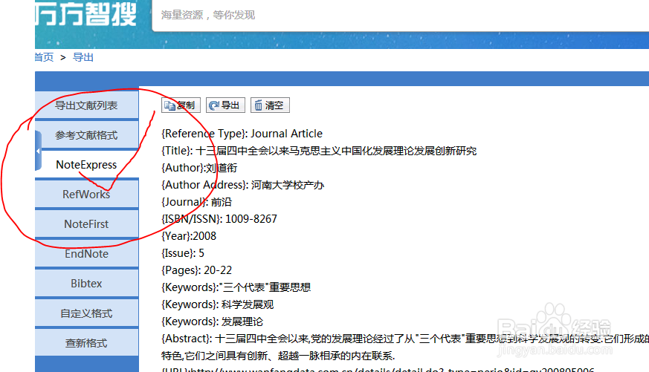
Task: Choose the EndNote format tab
Action: 87,254
